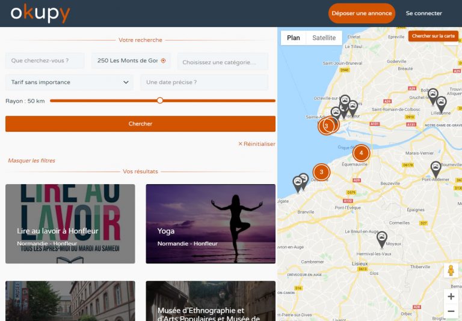This screenshot has height=321, width=462.
Task: Click the Réinitialiser link
Action: pos(257,144)
